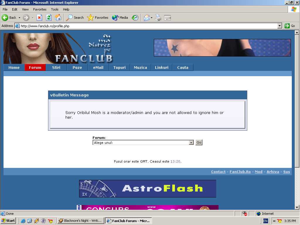300x225 pixels.
Task: Follow the Mod footer link
Action: tap(259, 172)
